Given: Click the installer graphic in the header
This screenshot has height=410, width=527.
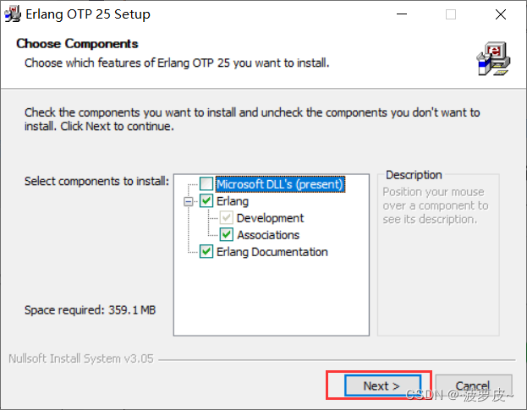Looking at the screenshot, I should tap(490, 58).
